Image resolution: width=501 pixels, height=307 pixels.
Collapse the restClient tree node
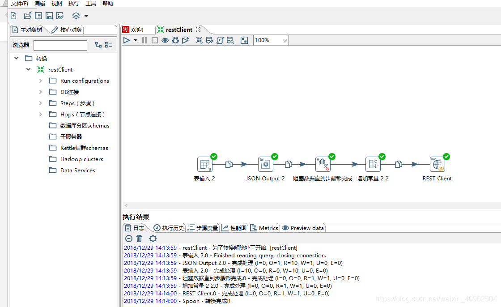[x=28, y=69]
